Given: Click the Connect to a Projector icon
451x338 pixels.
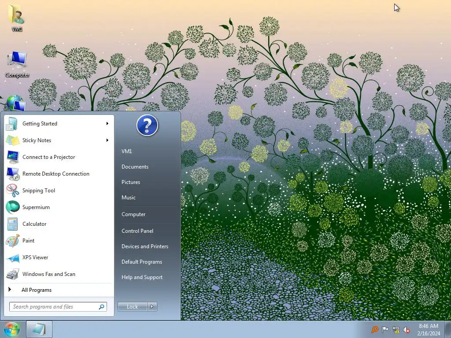Looking at the screenshot, I should pyautogui.click(x=12, y=157).
